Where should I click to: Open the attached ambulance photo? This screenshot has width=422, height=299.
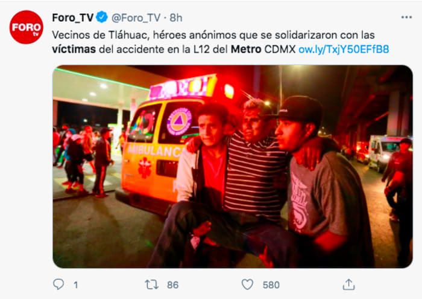tap(233, 166)
